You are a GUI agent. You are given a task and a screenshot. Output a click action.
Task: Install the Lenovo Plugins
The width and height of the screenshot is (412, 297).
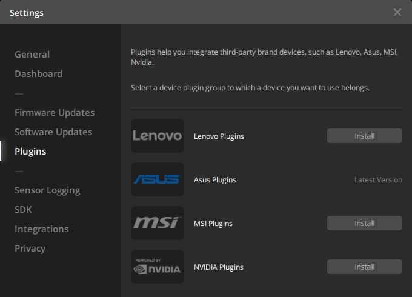pos(365,136)
